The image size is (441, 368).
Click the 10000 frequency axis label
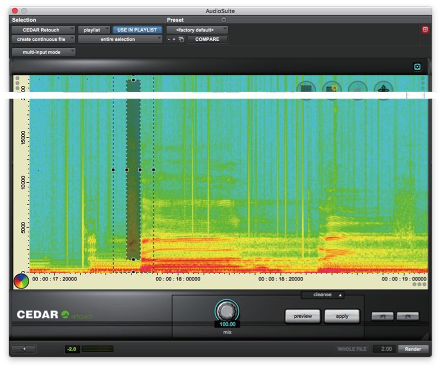[23, 182]
